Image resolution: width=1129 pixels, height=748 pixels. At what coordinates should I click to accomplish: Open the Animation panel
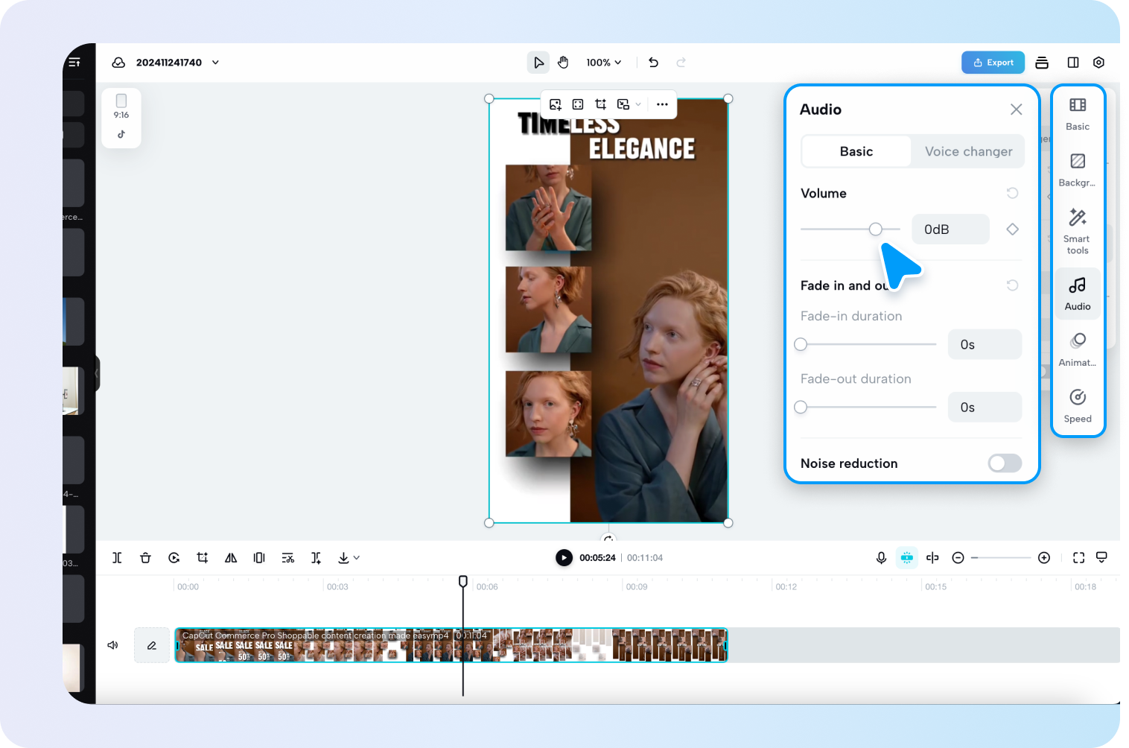pos(1077,349)
